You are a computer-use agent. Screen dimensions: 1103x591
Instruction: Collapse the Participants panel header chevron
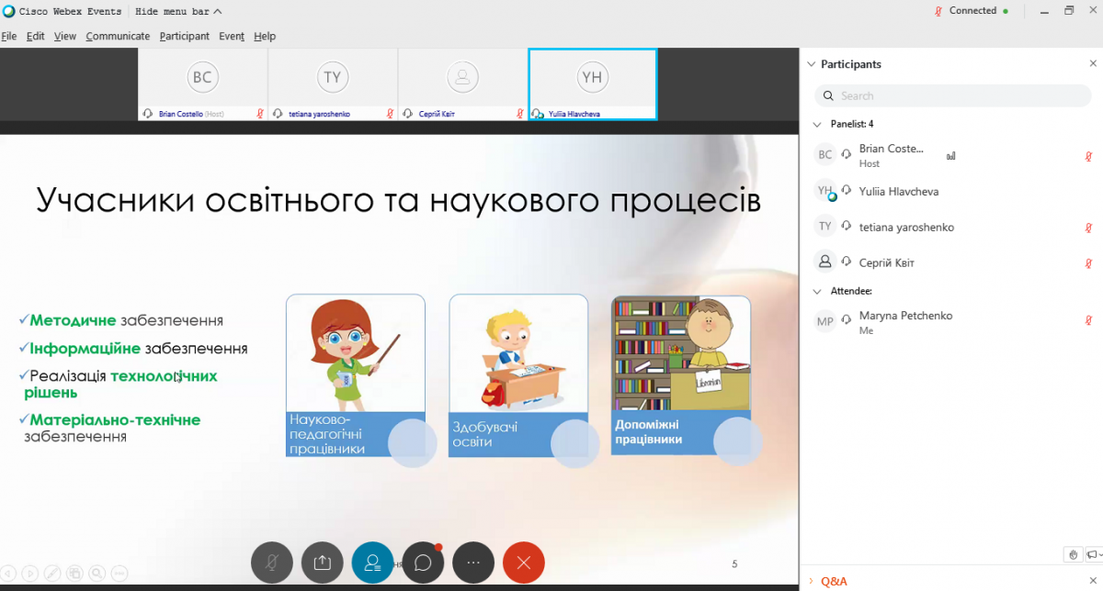point(811,64)
